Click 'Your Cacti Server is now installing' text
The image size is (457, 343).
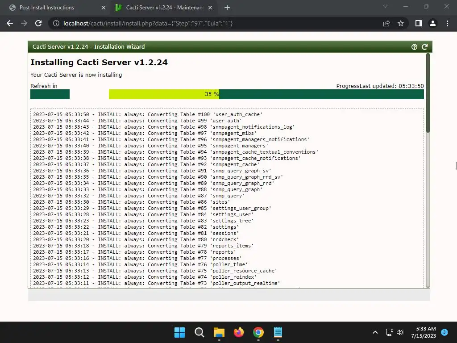[76, 75]
